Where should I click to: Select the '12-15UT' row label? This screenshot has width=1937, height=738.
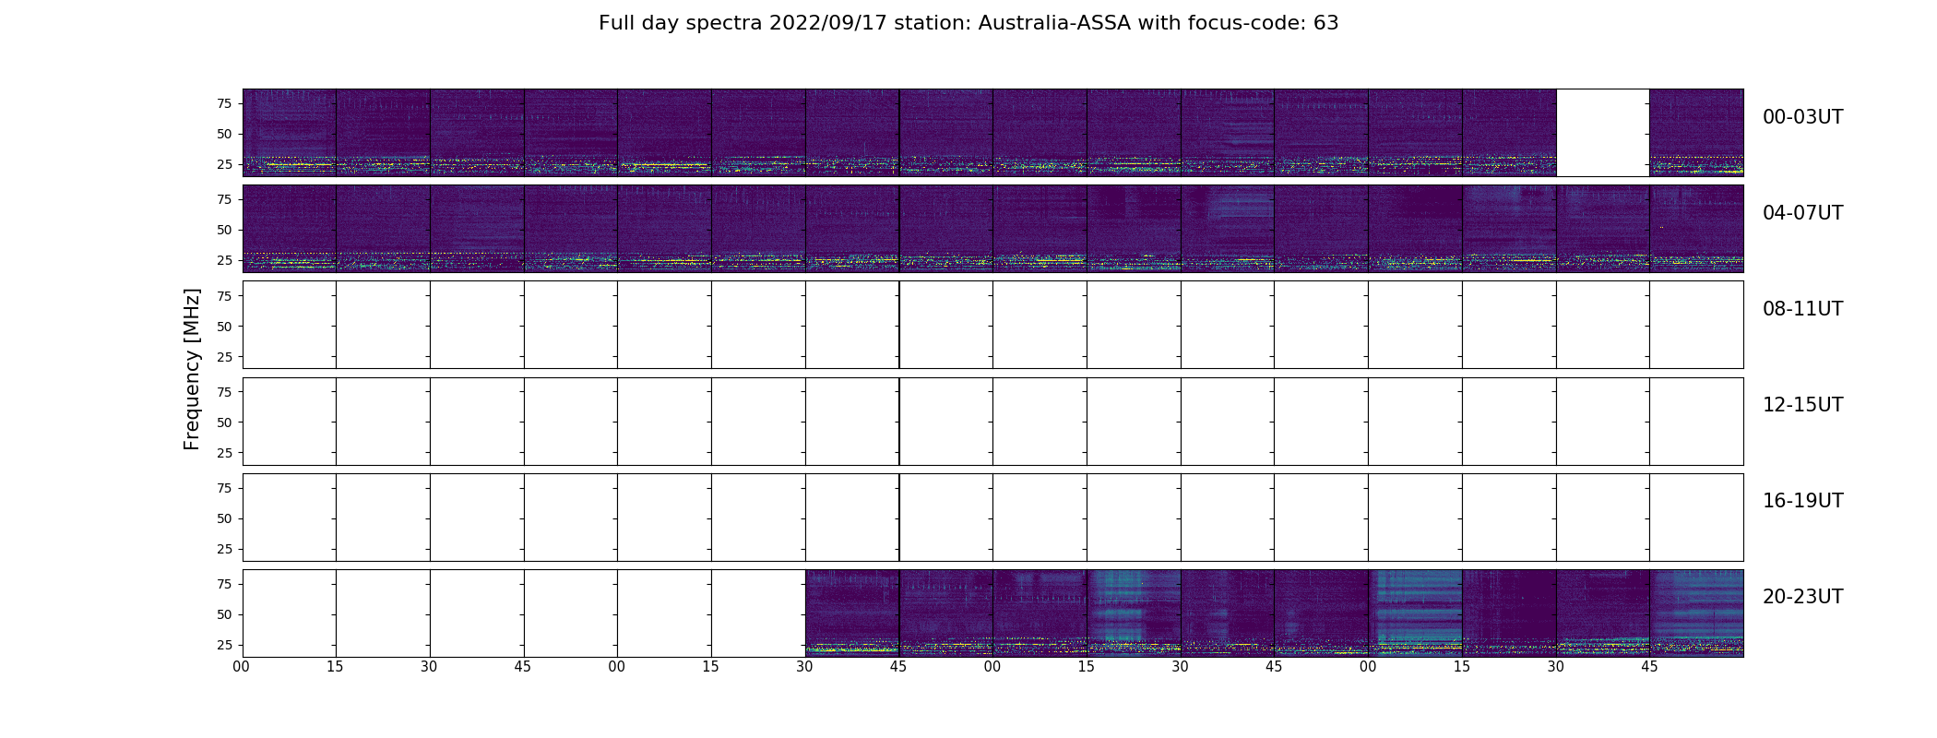1802,405
